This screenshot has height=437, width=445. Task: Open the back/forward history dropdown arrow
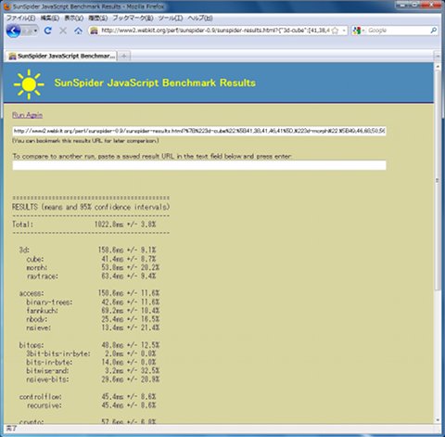35,31
